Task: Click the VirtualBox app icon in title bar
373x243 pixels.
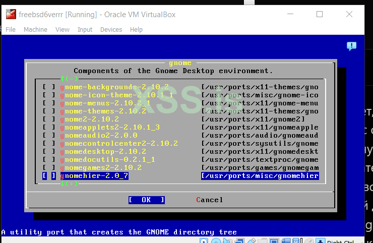Action: click(11, 14)
